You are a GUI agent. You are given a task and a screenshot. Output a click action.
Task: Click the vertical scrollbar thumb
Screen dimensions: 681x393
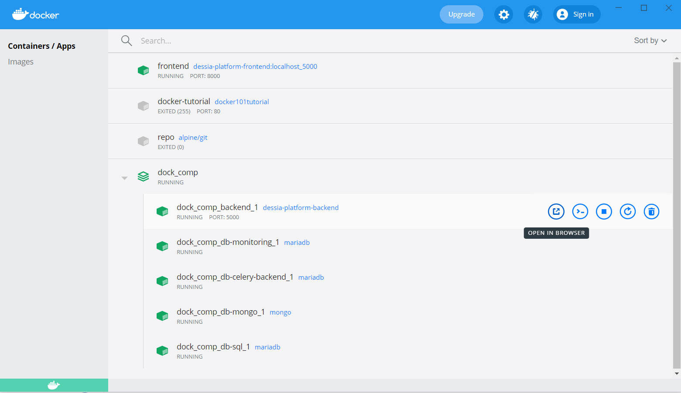[x=677, y=215]
